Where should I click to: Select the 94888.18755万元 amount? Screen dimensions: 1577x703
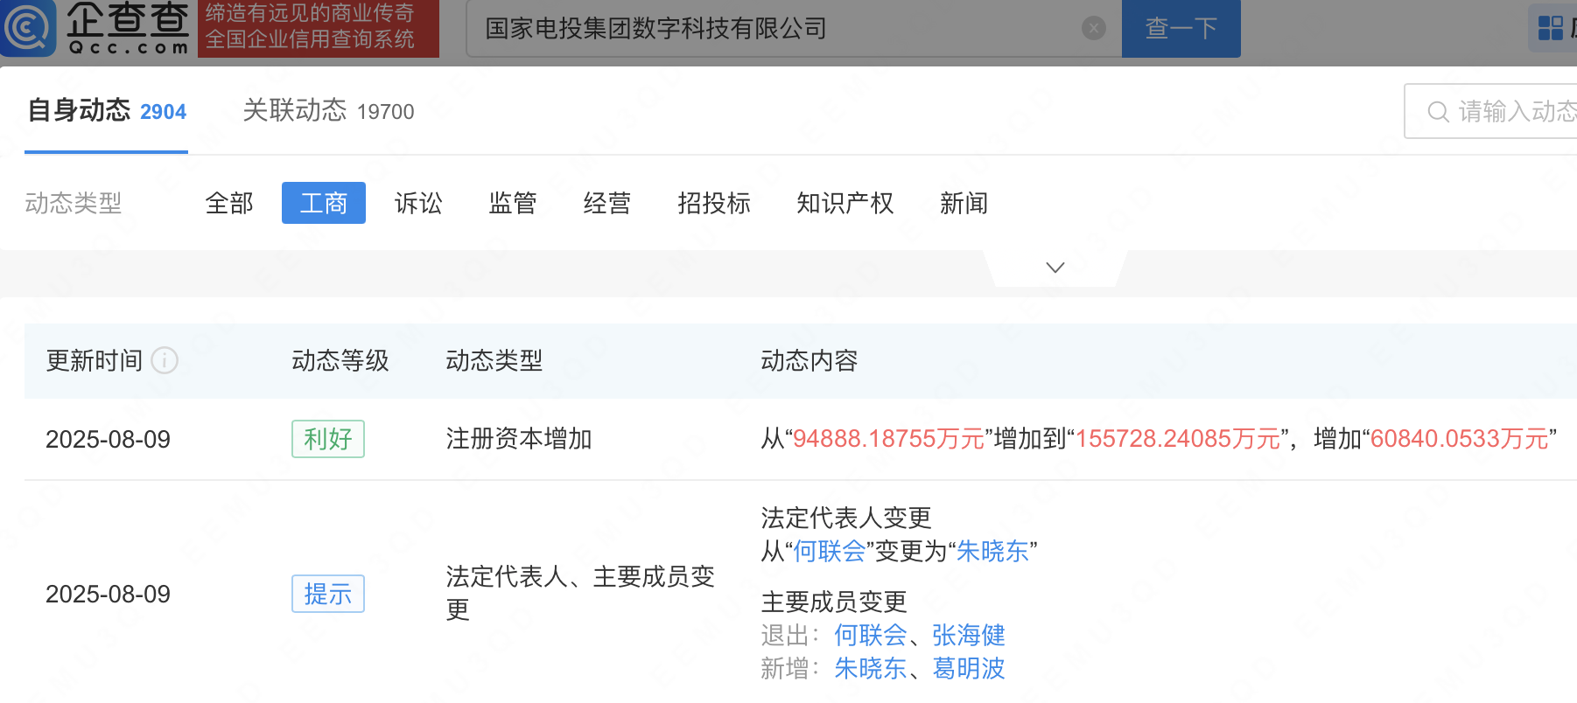pyautogui.click(x=888, y=439)
